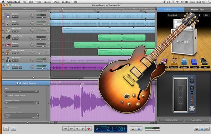Select the String Section violin icon
Image resolution: width=211 pixels, height=134 pixels.
8,52
